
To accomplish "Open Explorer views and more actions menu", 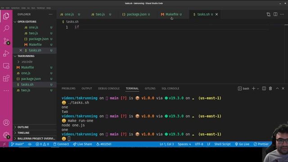I will point(50,14).
